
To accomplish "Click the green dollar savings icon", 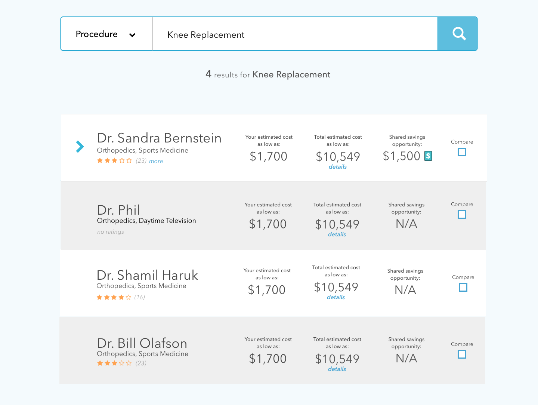I will (428, 156).
